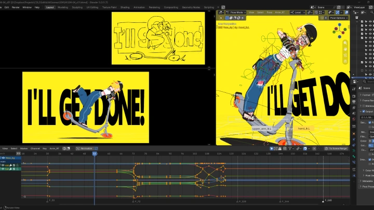The image size is (374, 210).
Task: Click the To Scene Range button
Action: coord(336,149)
